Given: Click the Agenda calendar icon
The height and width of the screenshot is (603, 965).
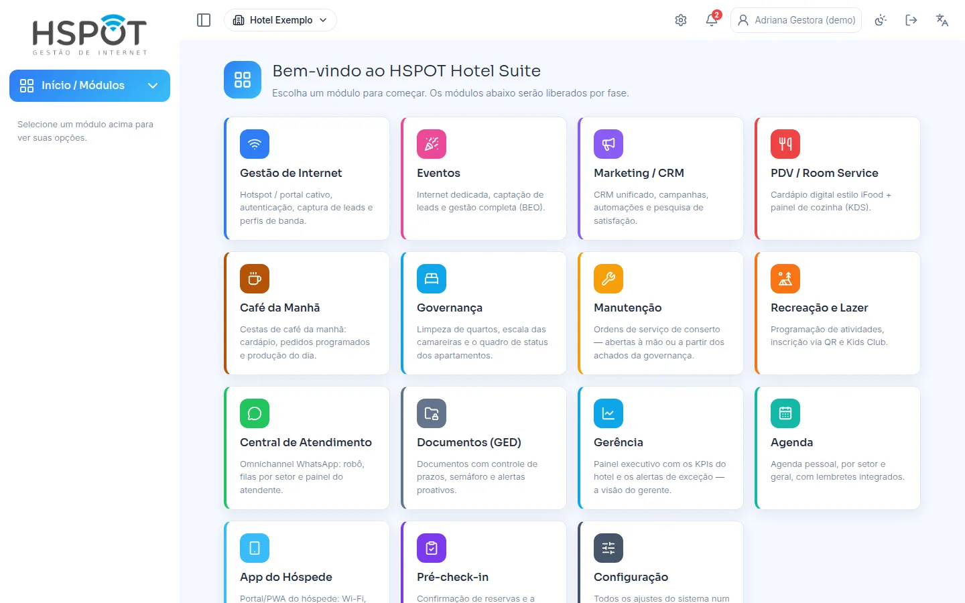Looking at the screenshot, I should 785,413.
